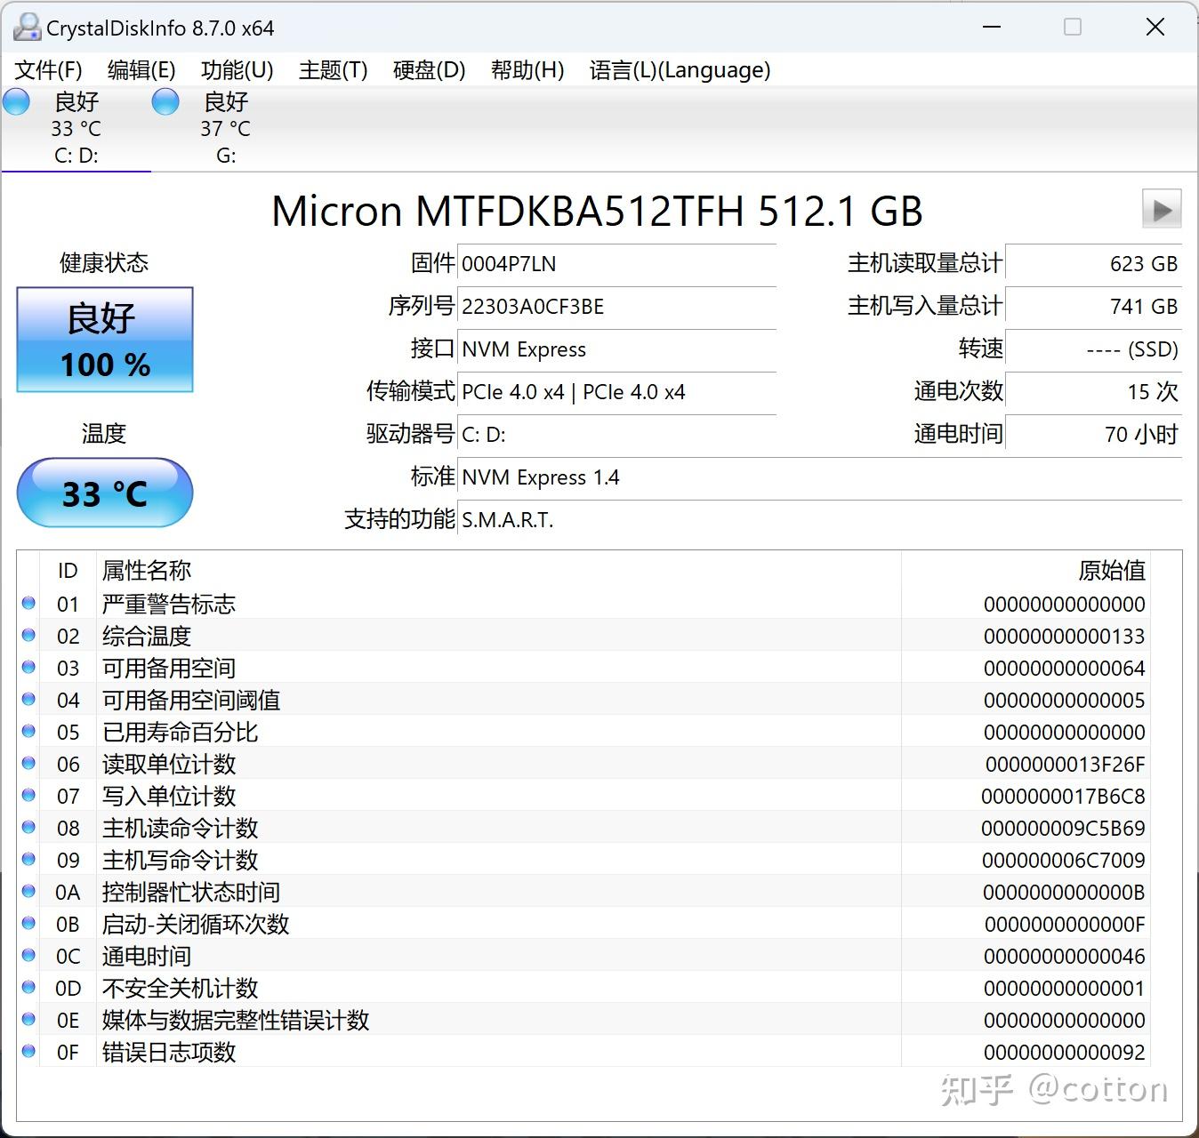Click the 健康状态 label
The image size is (1199, 1138).
tap(104, 263)
